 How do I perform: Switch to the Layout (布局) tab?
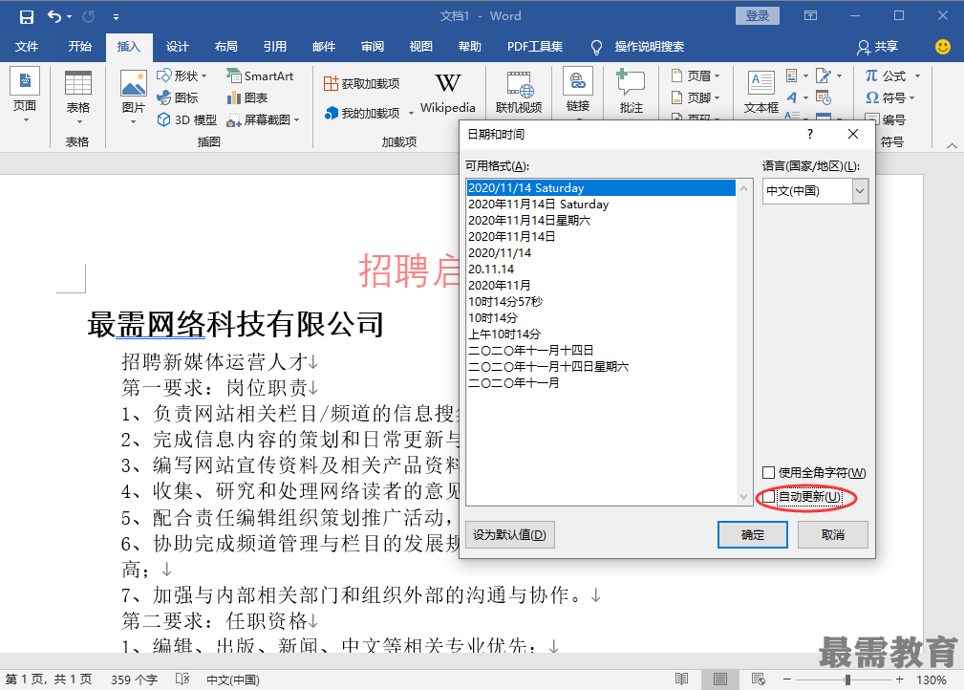(225, 47)
